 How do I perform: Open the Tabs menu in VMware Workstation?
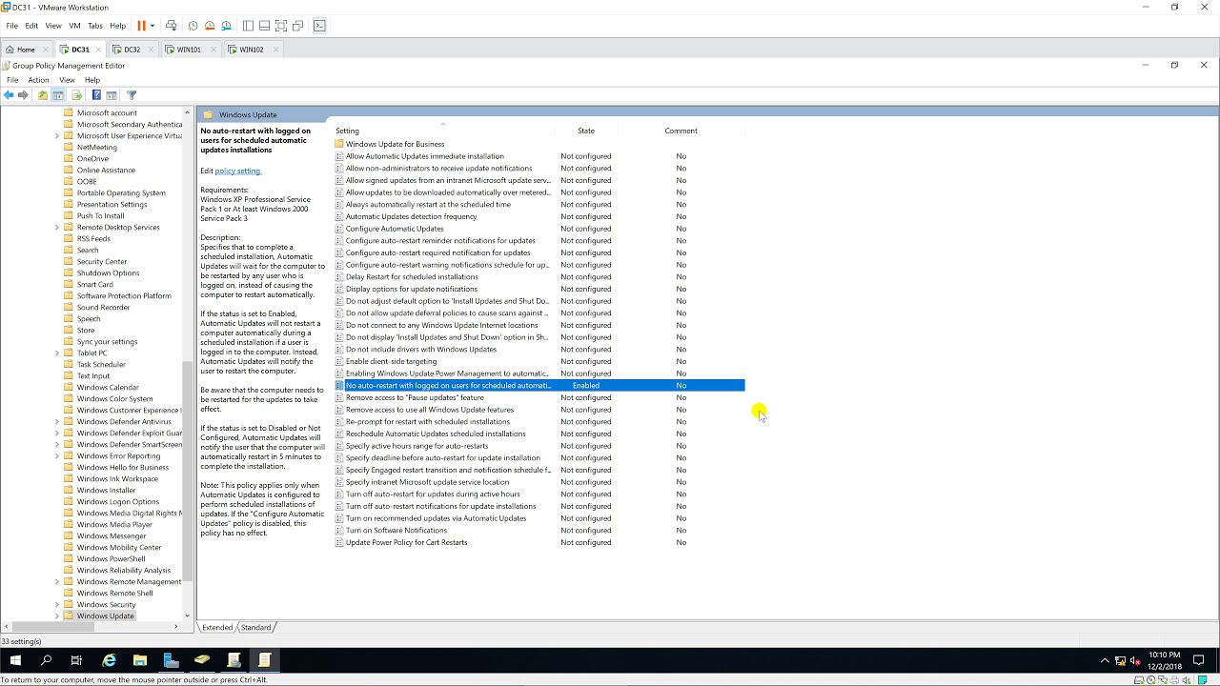click(x=95, y=26)
